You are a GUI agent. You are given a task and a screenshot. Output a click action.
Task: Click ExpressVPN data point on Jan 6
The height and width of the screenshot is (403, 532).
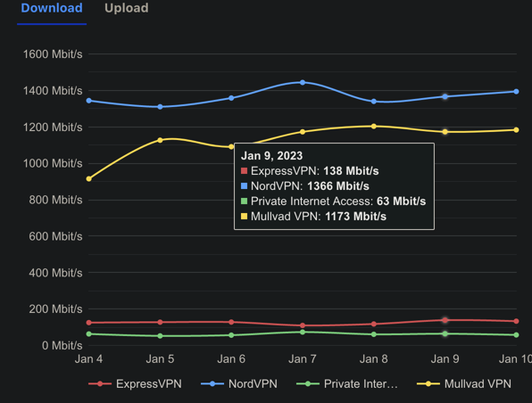tap(231, 322)
